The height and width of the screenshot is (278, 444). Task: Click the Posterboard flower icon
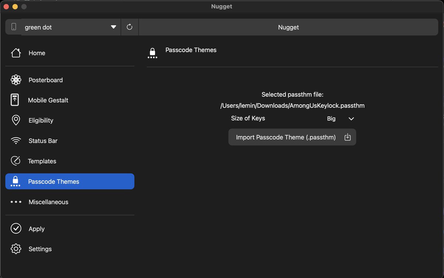tap(16, 80)
